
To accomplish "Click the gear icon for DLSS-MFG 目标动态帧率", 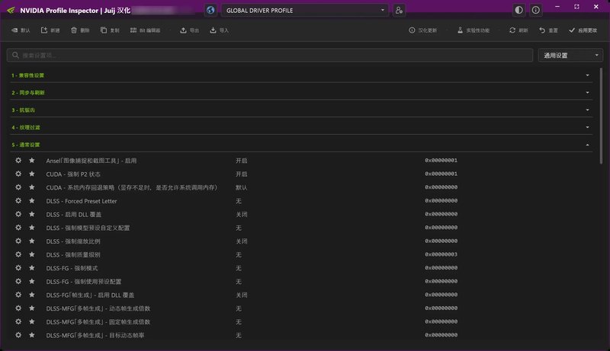I will pos(18,335).
